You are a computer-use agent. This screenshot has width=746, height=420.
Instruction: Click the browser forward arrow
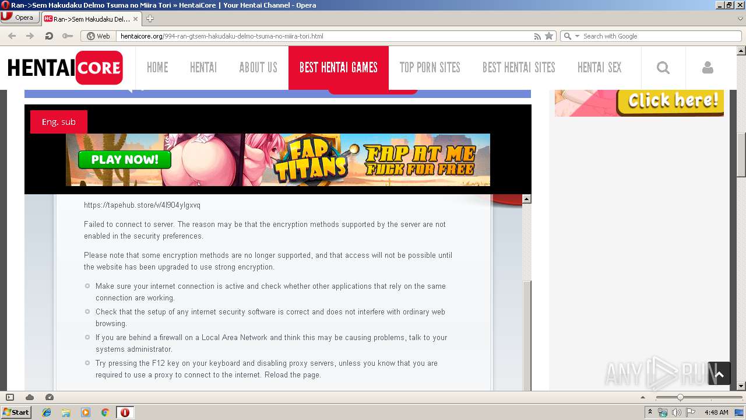point(30,36)
